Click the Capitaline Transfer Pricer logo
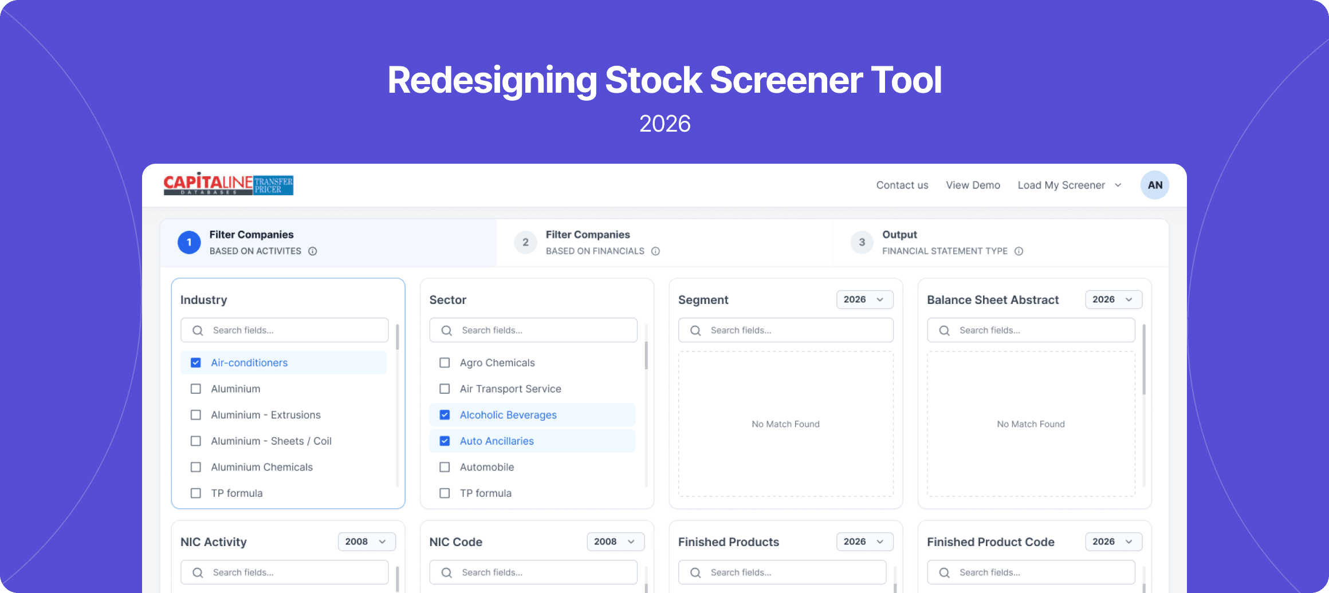1329x593 pixels. coord(229,184)
